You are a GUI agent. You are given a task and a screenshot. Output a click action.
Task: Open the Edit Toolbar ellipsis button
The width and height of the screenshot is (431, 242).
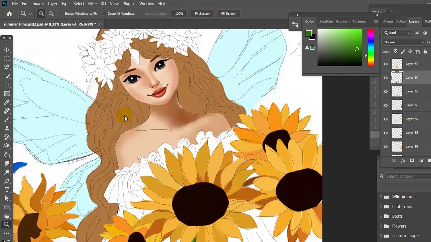coord(7,233)
